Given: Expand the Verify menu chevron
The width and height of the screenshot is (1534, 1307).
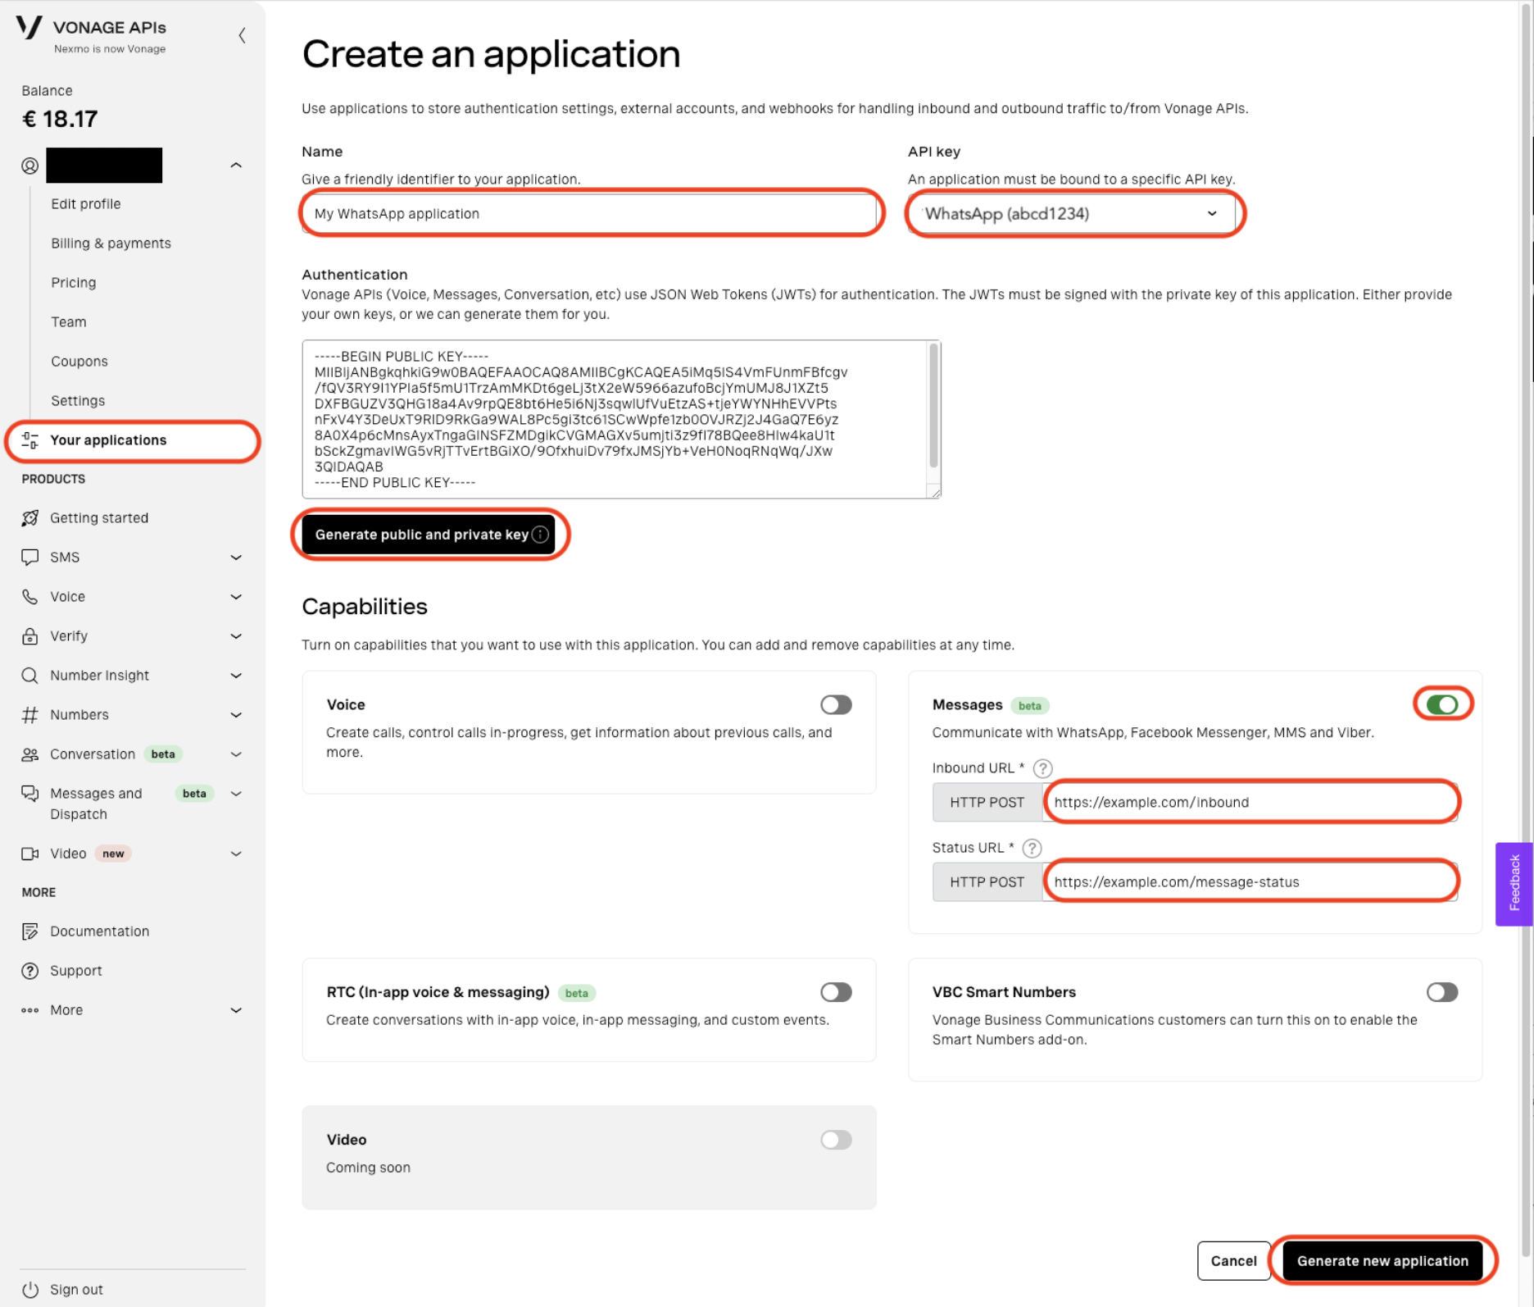Looking at the screenshot, I should (236, 636).
